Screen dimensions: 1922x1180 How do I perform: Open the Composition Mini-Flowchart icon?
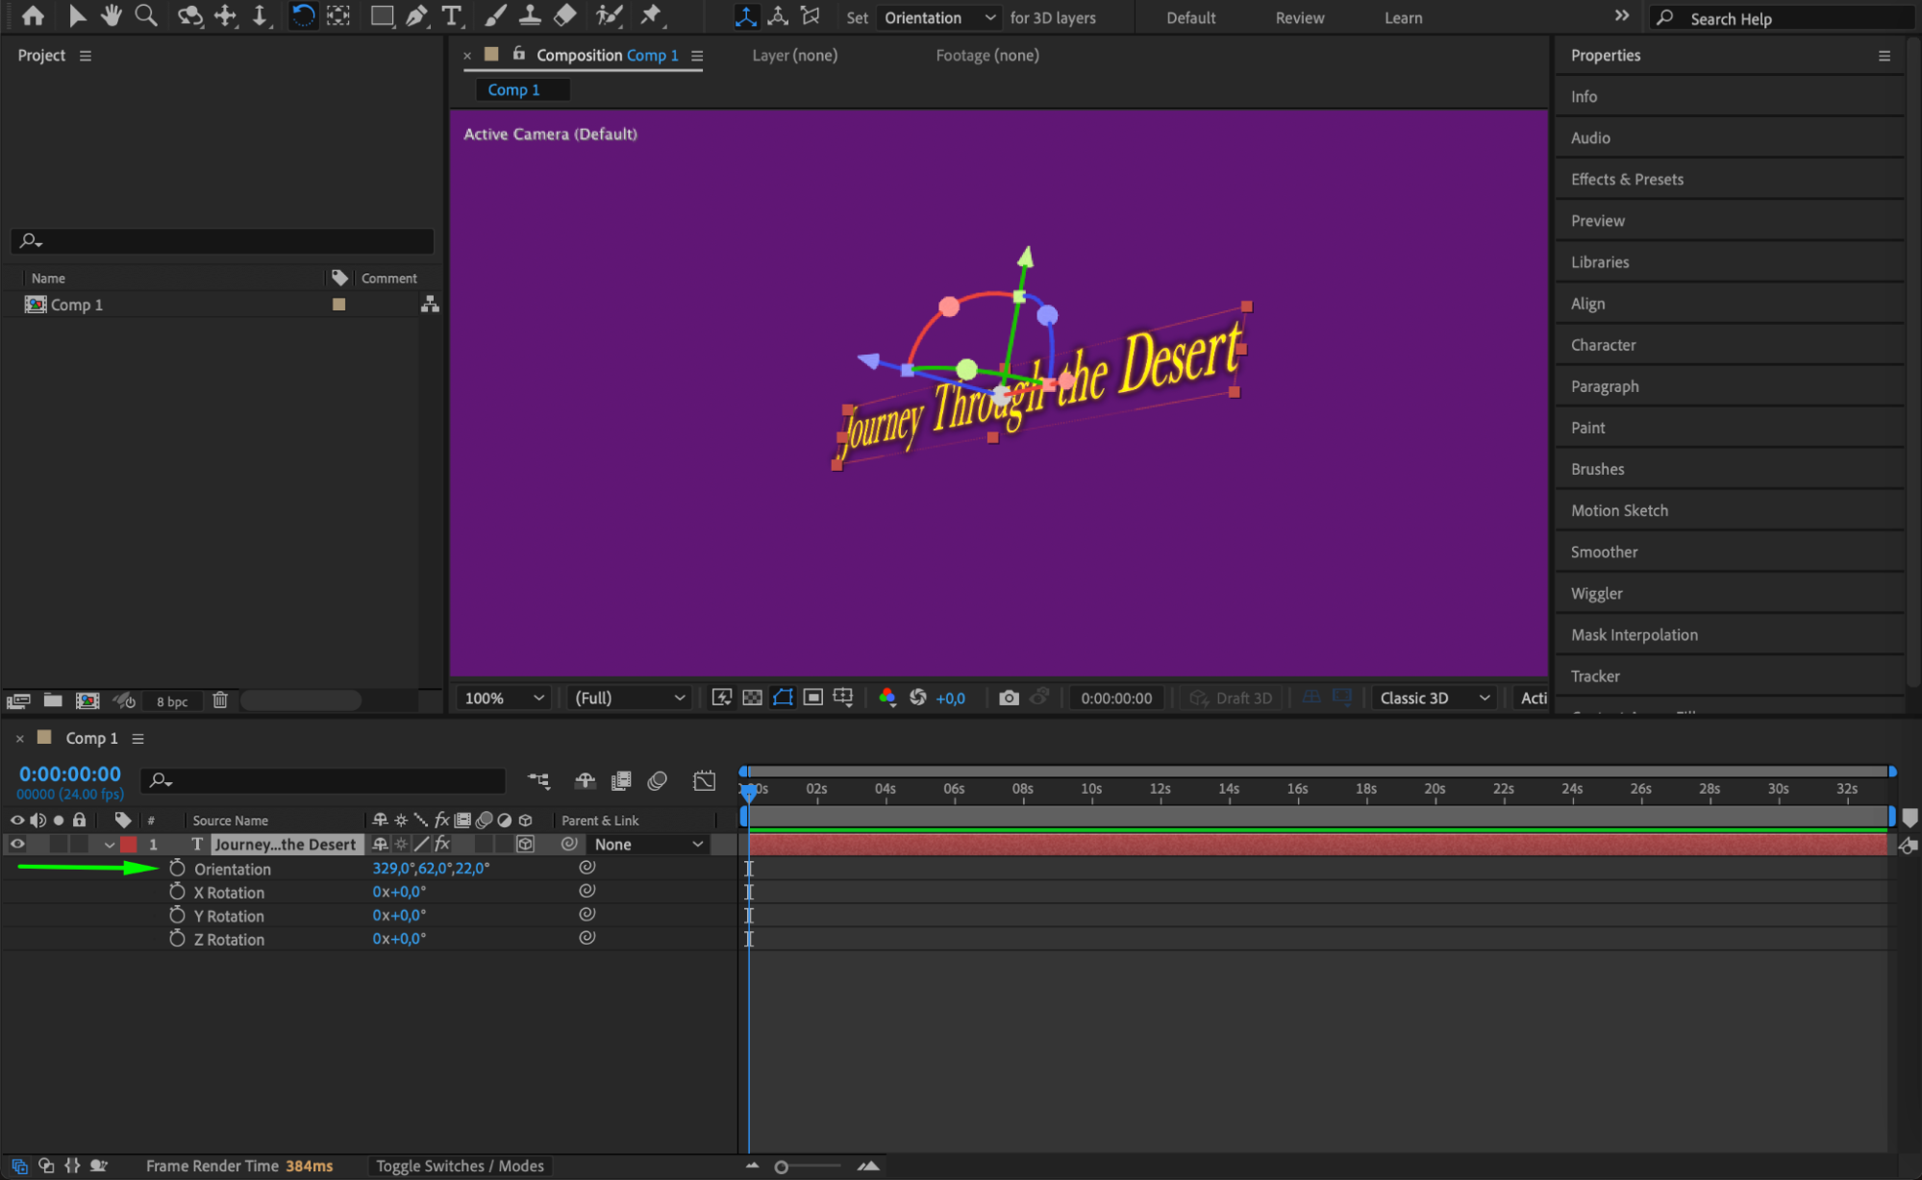538,780
